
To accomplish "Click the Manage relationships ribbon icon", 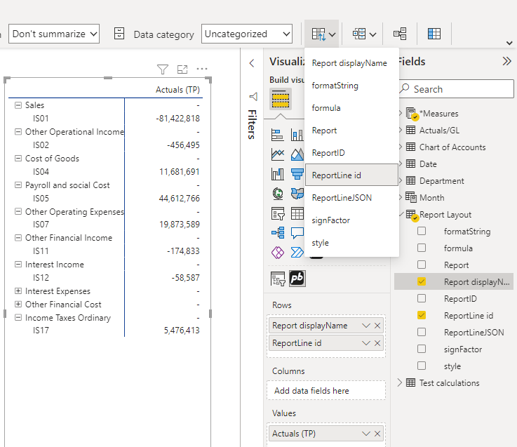I will pyautogui.click(x=400, y=34).
